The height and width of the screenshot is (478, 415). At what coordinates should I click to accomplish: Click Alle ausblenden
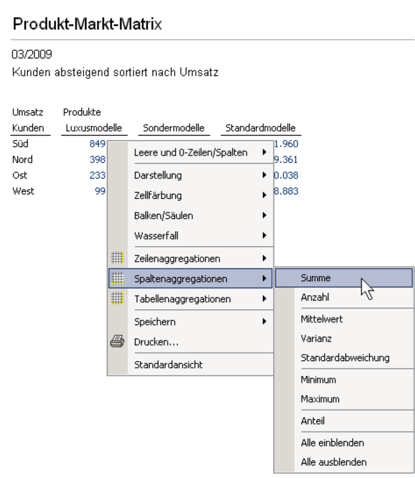coord(333,462)
